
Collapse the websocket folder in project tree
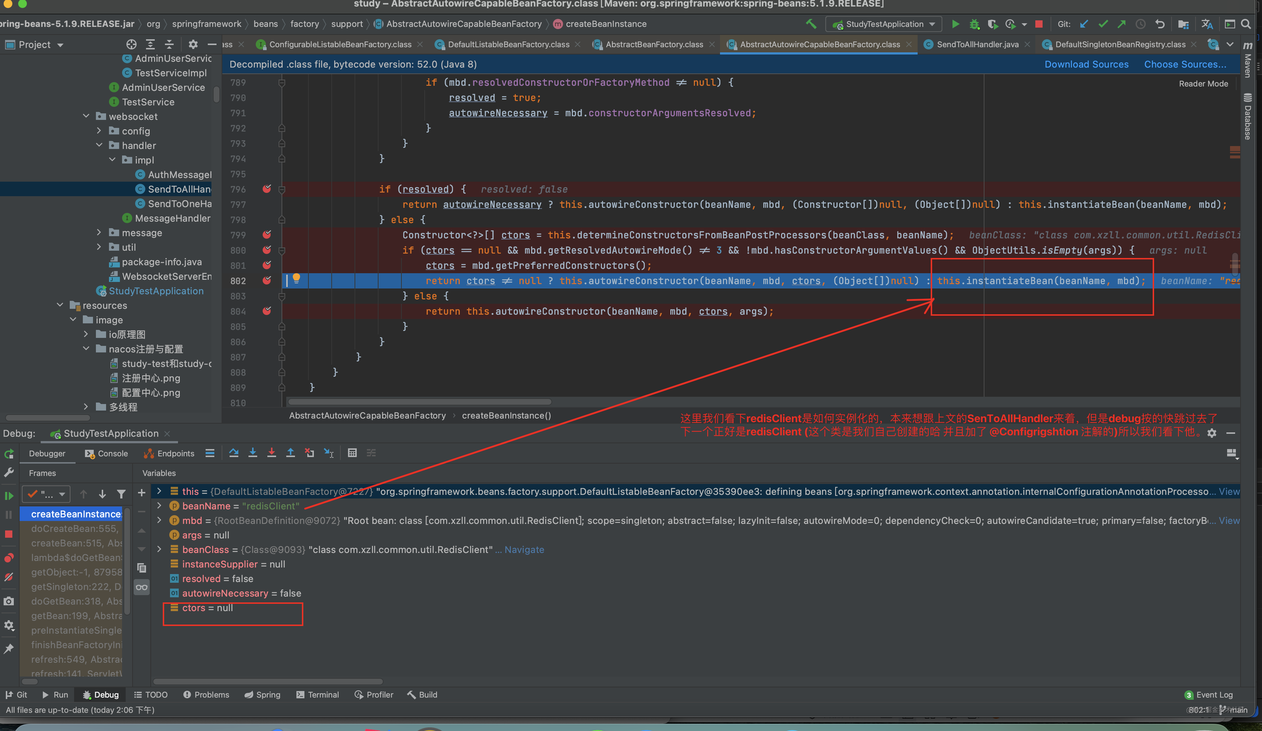(x=86, y=116)
